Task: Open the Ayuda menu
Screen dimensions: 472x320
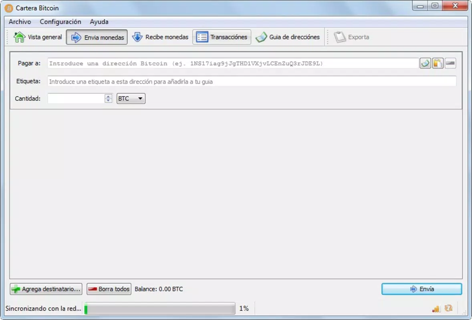Action: 99,22
